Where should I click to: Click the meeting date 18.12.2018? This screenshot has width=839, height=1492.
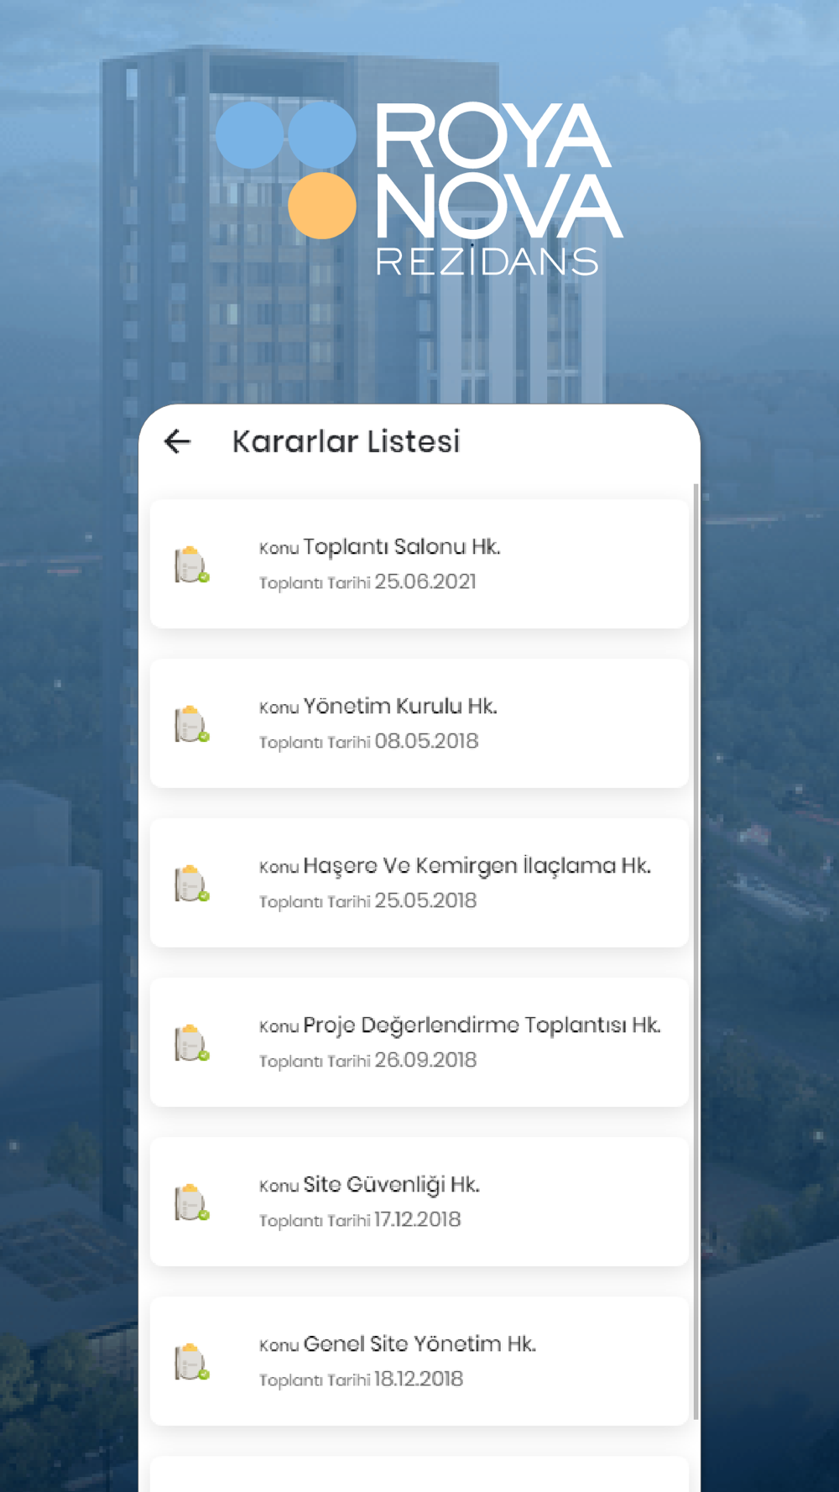pos(419,1379)
